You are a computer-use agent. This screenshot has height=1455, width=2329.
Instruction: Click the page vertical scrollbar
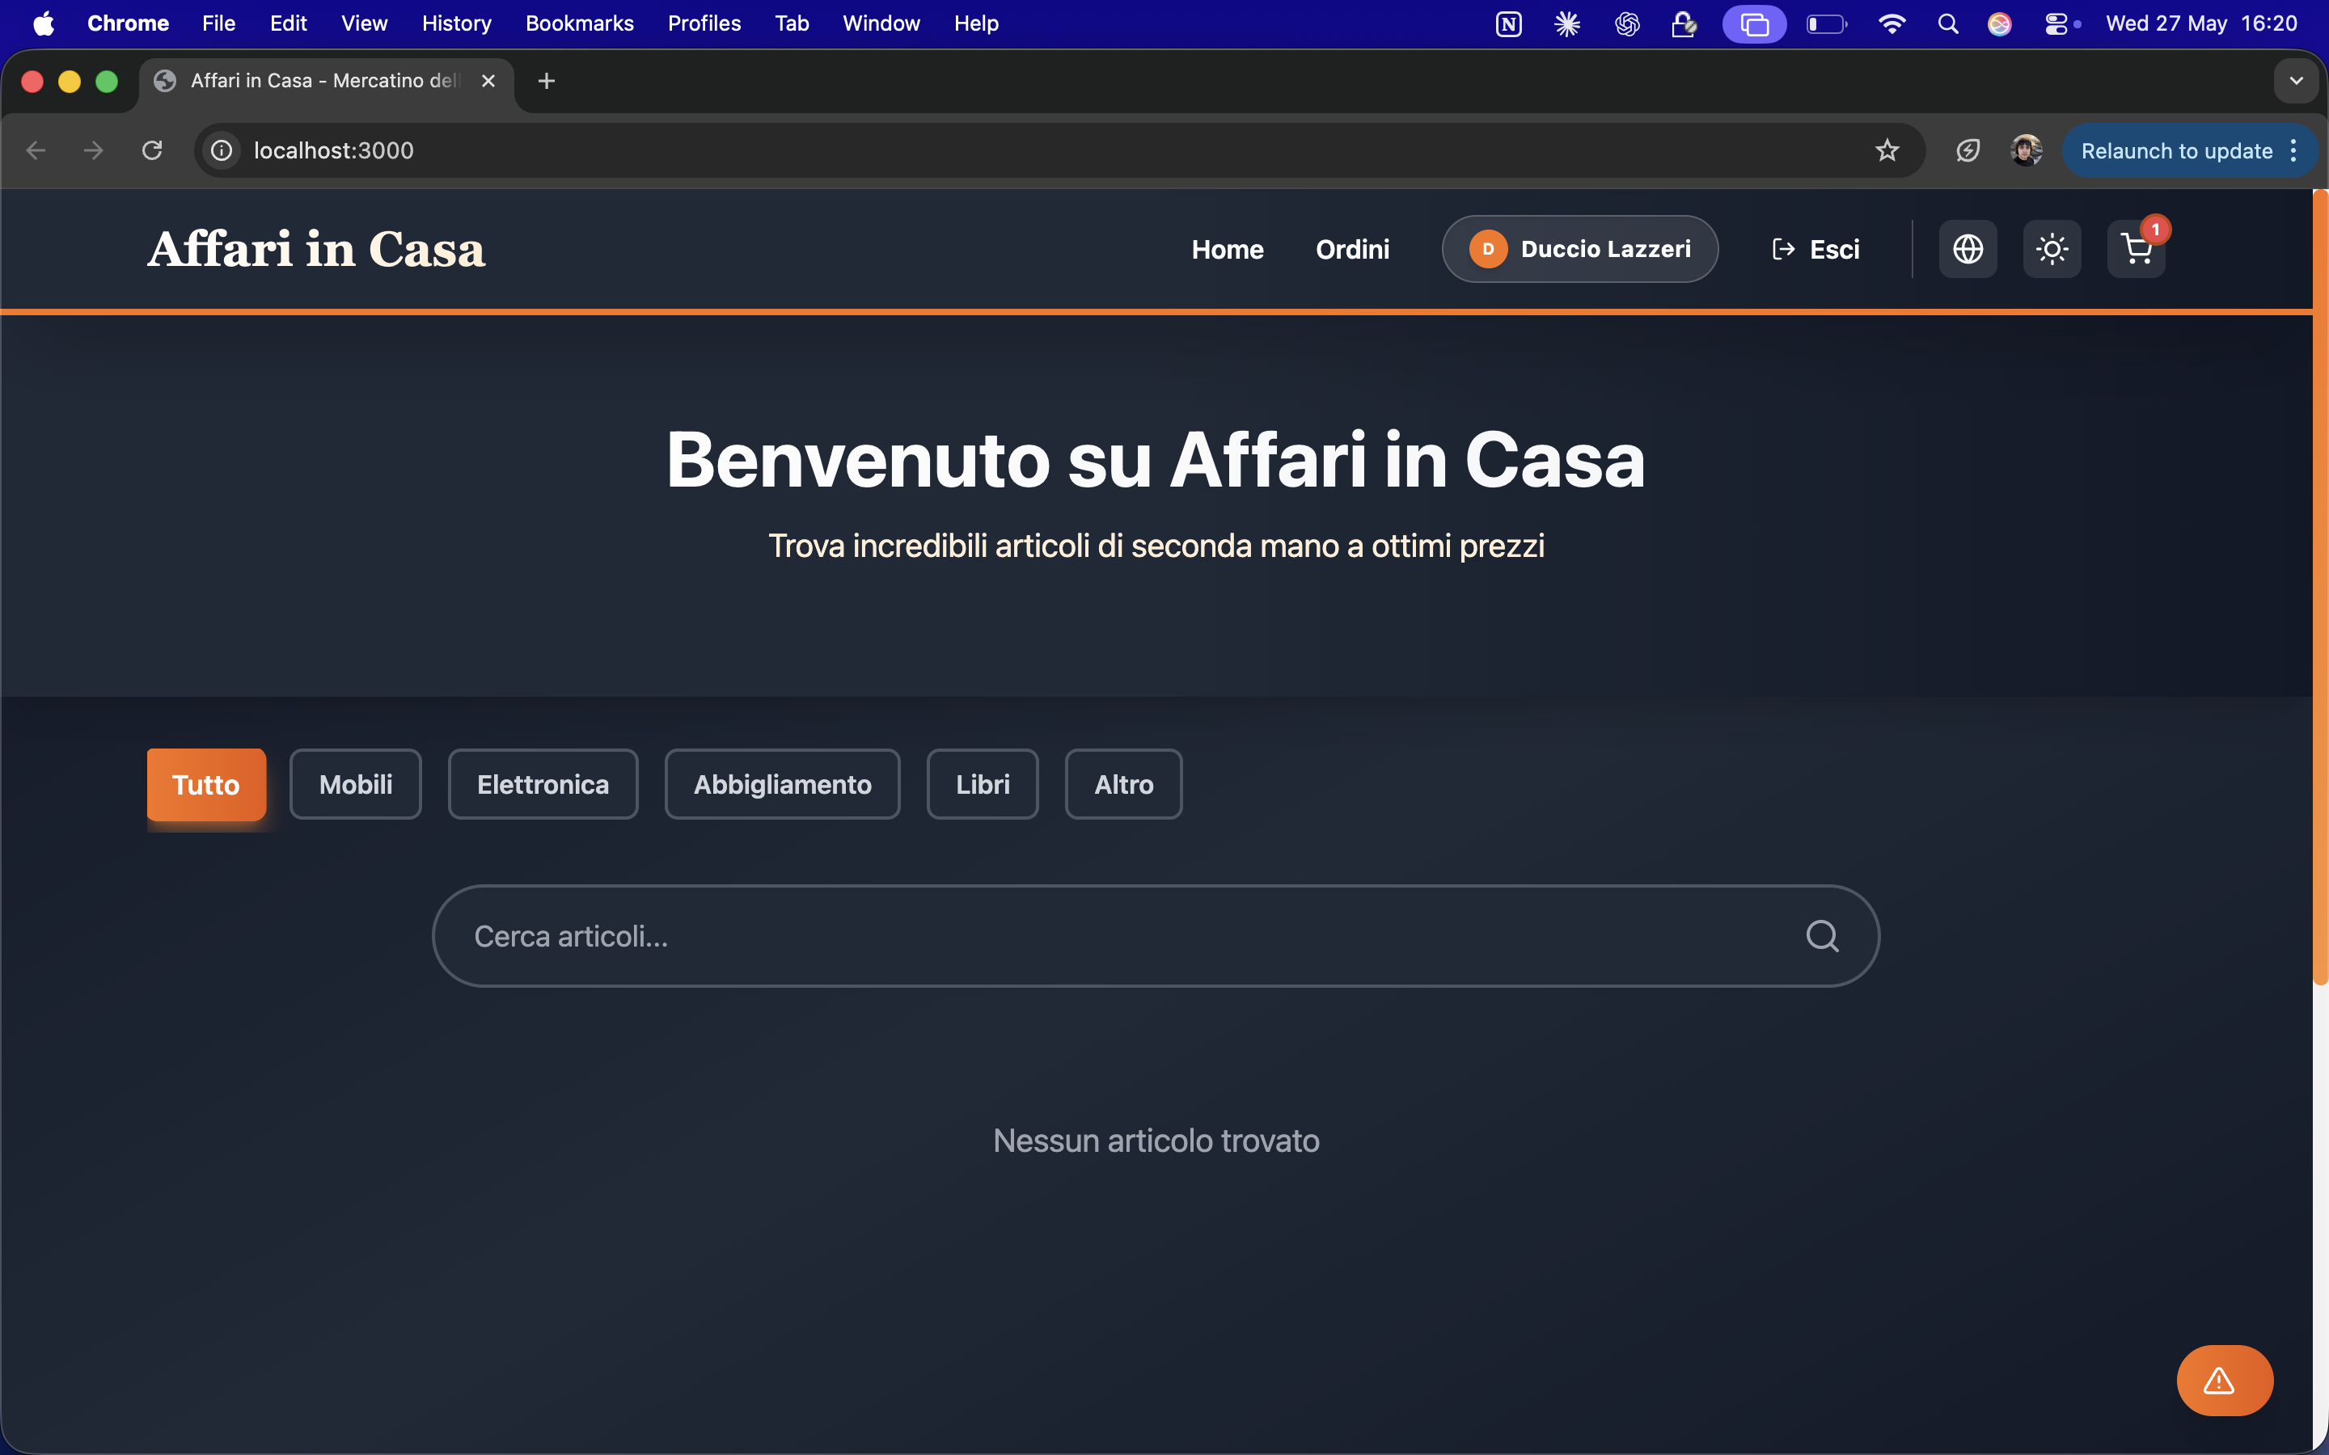point(2320,587)
